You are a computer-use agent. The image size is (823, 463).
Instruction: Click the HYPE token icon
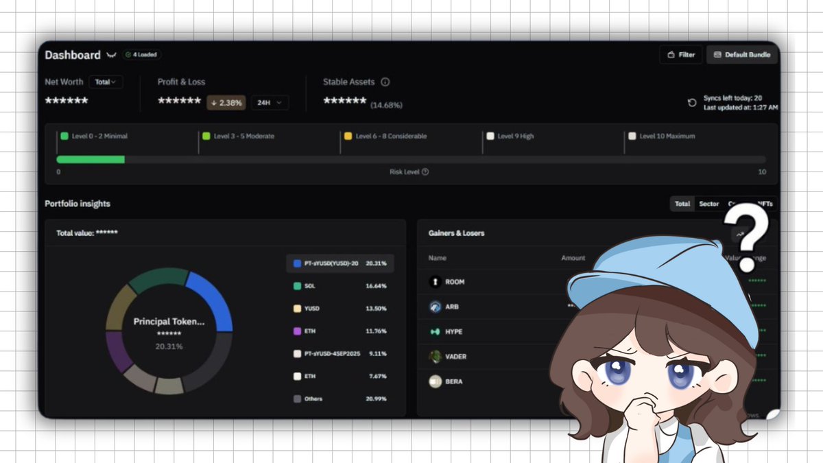435,331
